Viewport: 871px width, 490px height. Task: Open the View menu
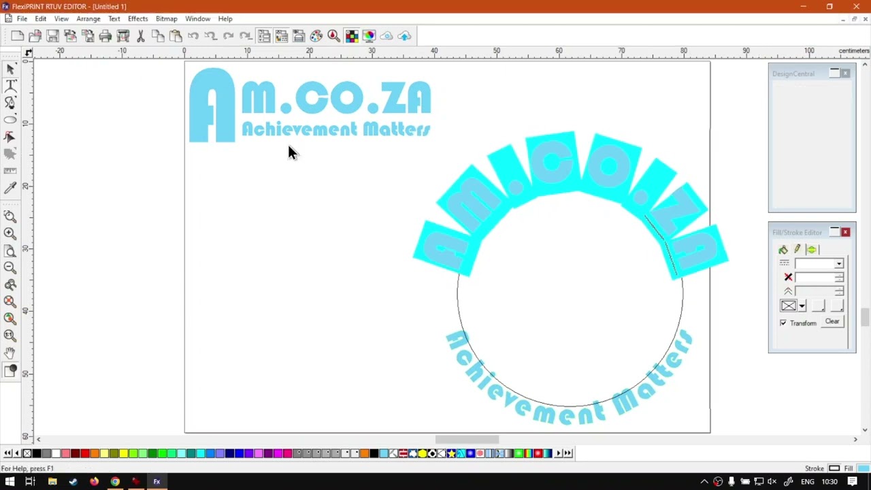[x=61, y=18]
